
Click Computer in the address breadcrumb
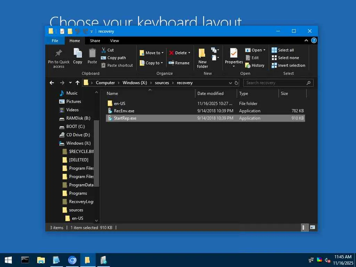pos(105,83)
